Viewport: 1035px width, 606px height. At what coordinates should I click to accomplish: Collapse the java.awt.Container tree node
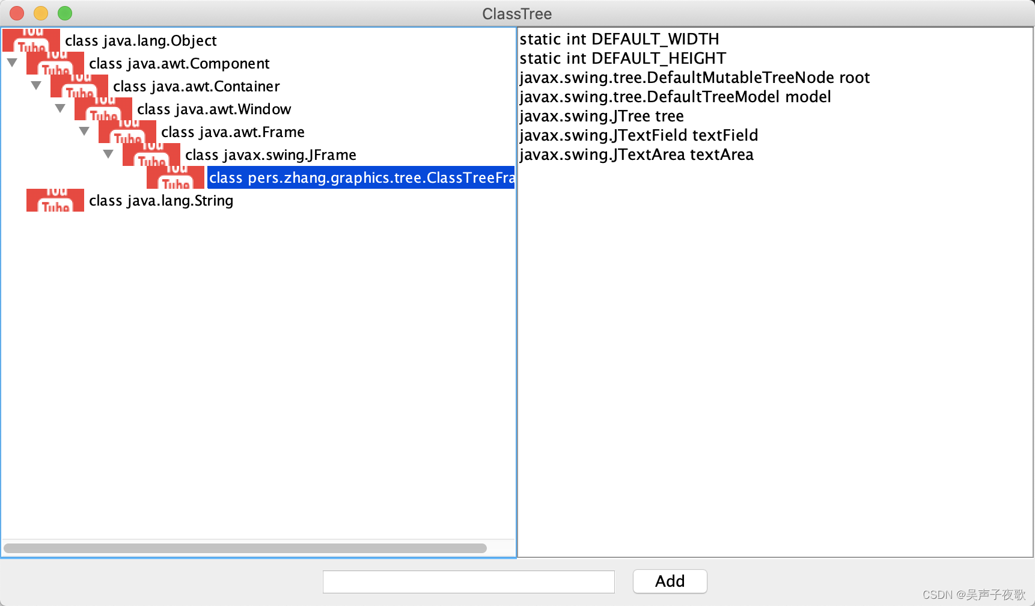point(36,85)
